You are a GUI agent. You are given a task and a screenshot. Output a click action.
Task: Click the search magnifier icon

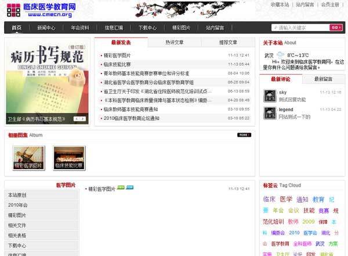click(x=275, y=28)
